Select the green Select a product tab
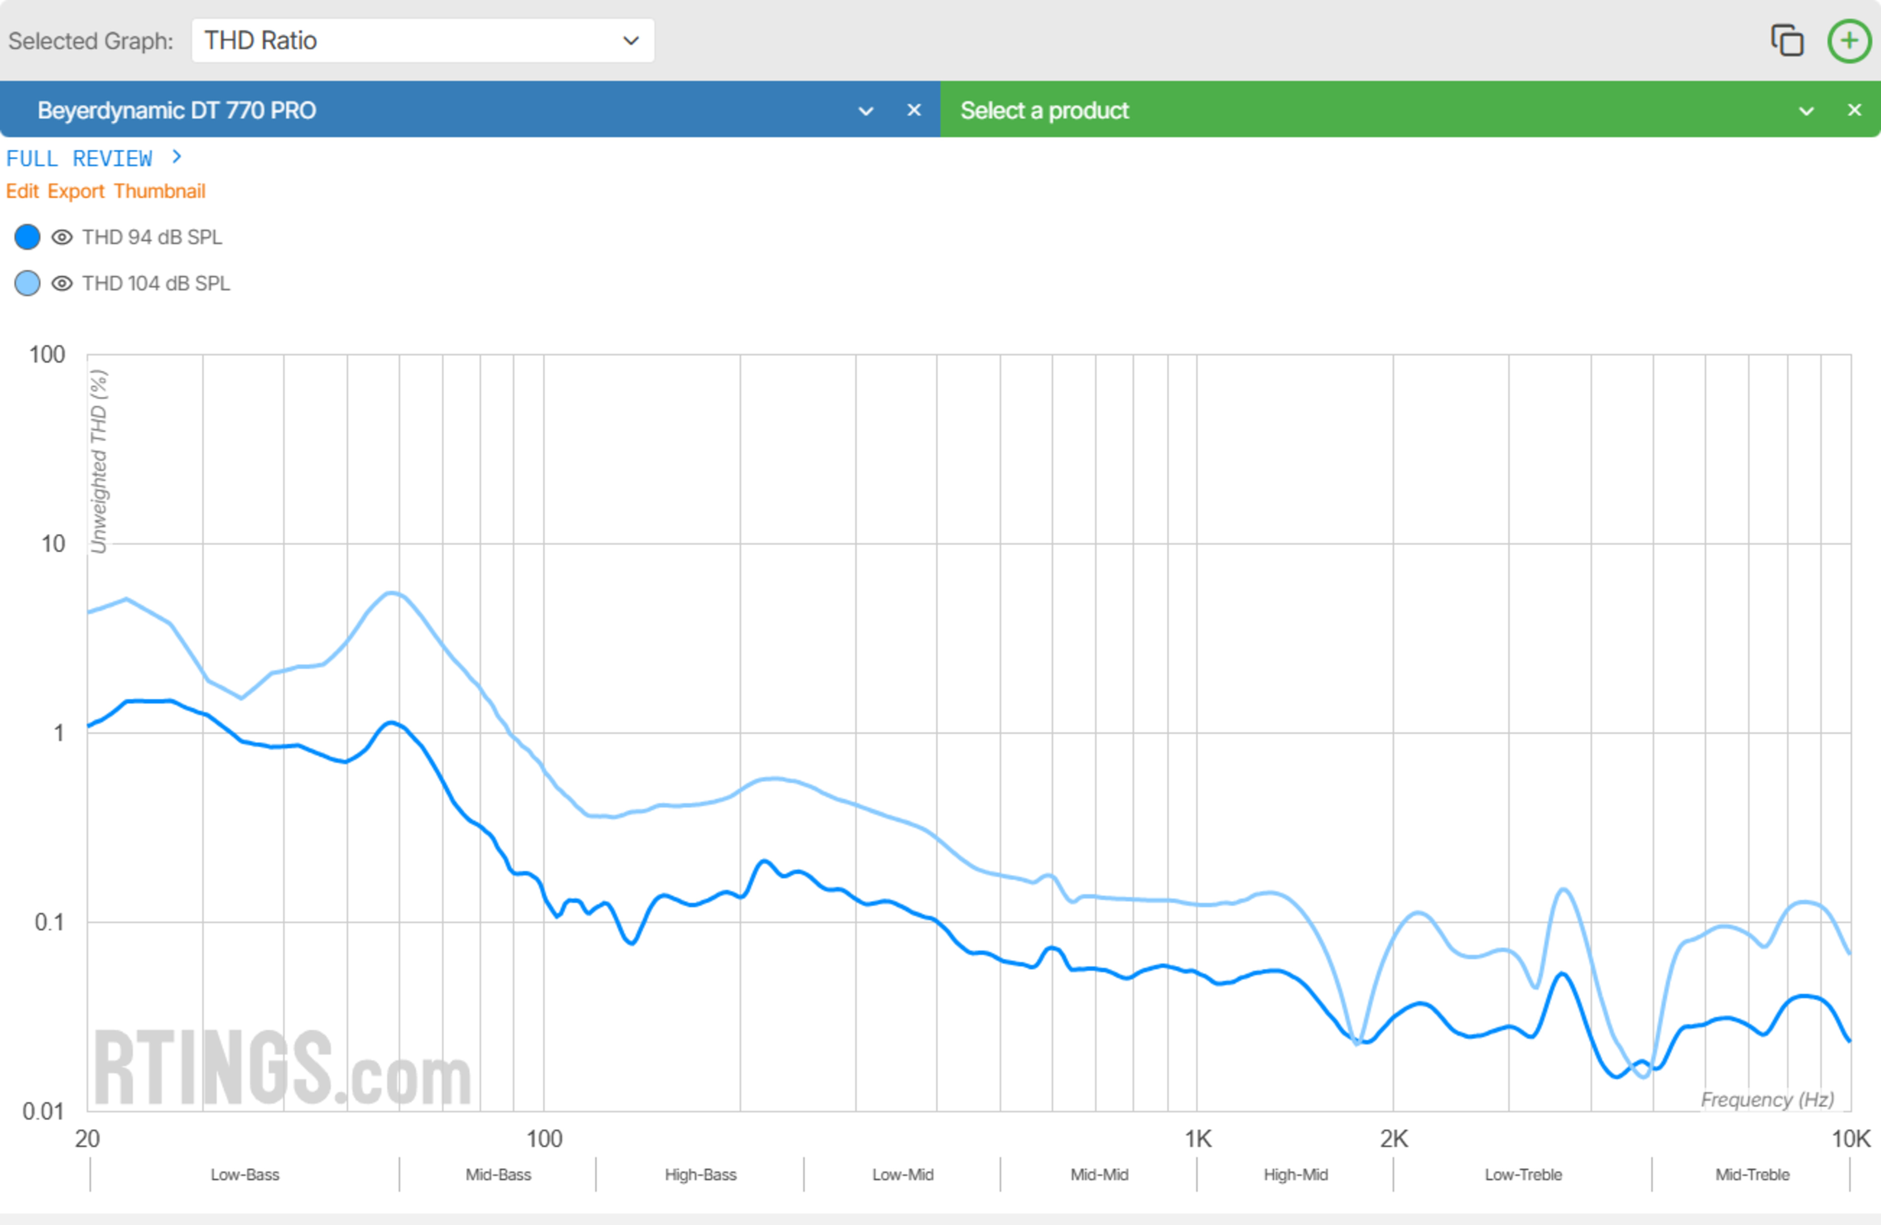Viewport: 1881px width, 1225px height. coord(1043,110)
